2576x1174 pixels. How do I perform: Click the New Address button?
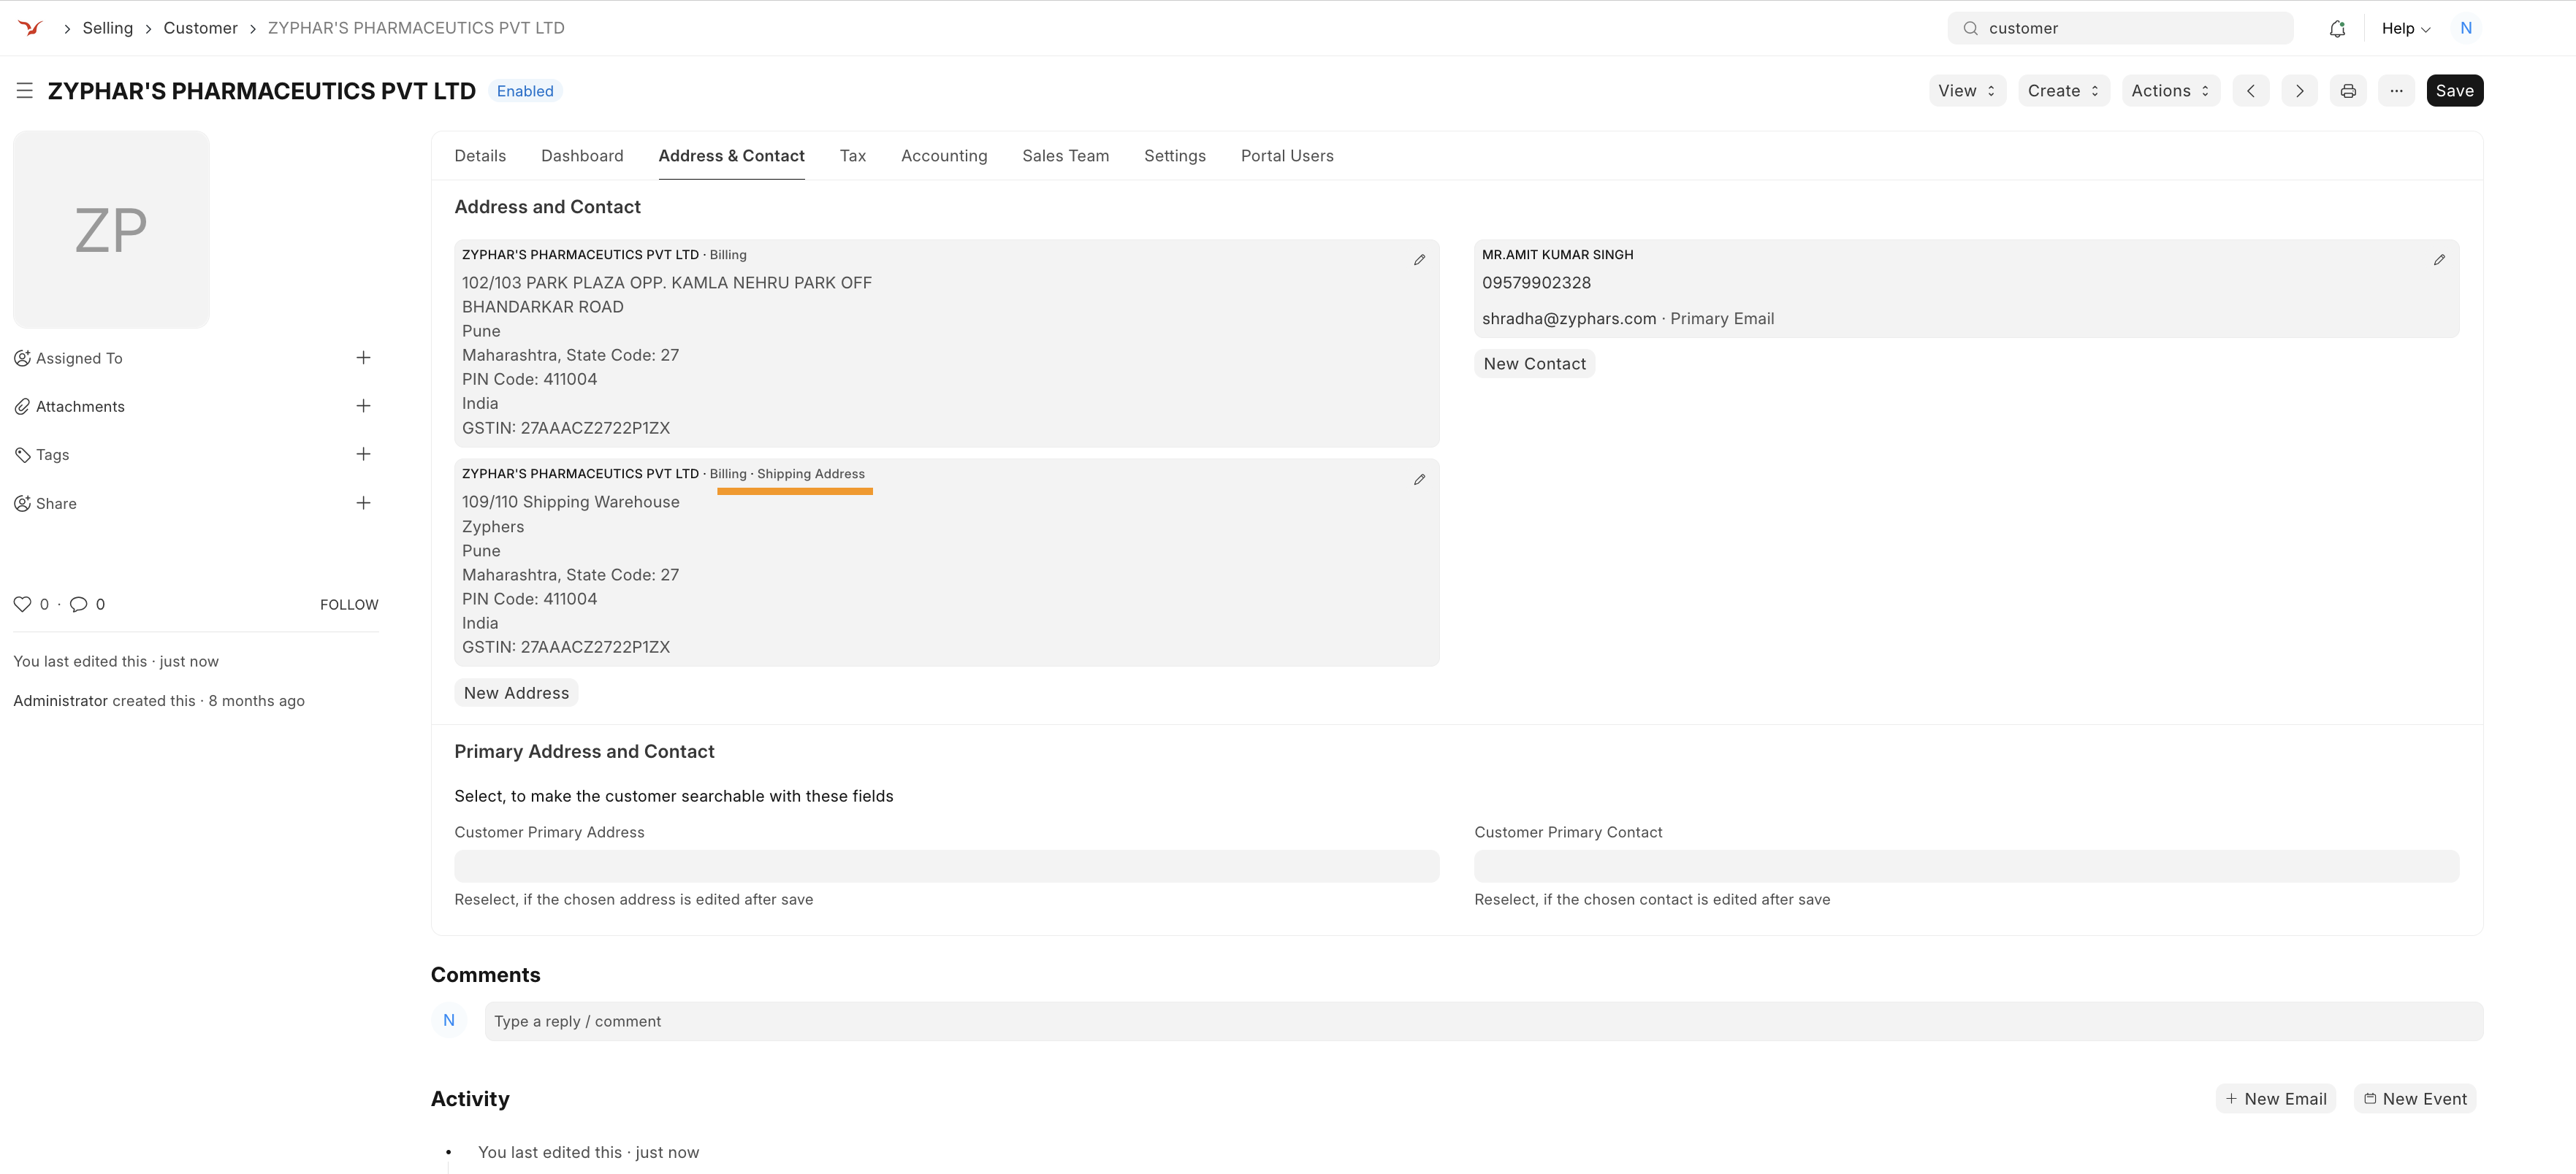pyautogui.click(x=516, y=694)
